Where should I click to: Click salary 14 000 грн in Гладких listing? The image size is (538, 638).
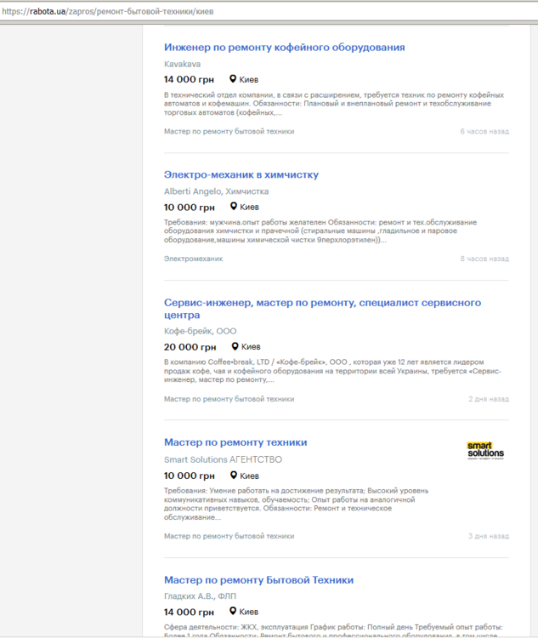189,612
